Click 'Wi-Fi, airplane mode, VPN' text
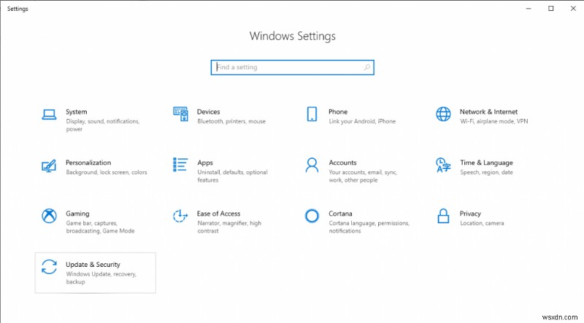 [x=494, y=121]
